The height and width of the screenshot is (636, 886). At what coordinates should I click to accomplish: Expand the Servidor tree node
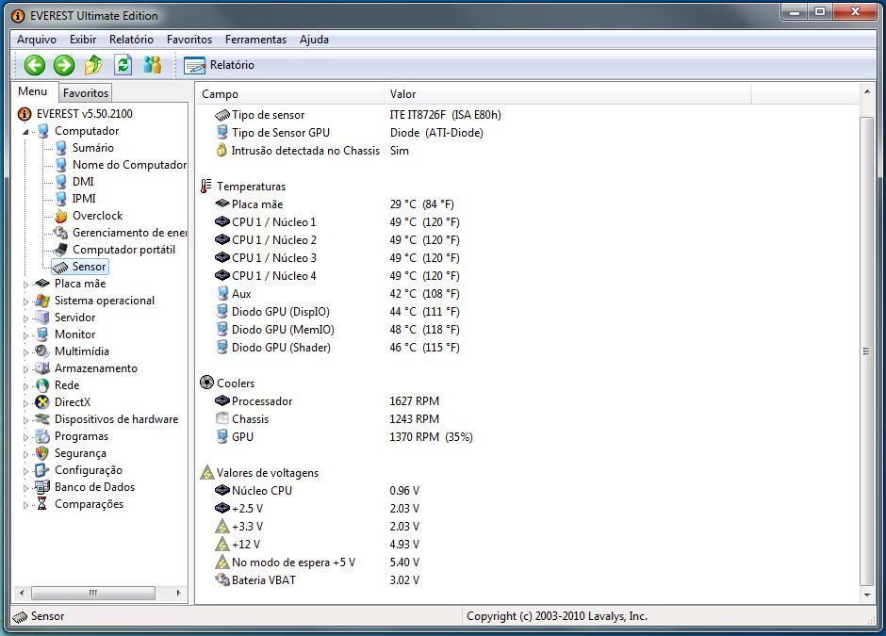25,318
